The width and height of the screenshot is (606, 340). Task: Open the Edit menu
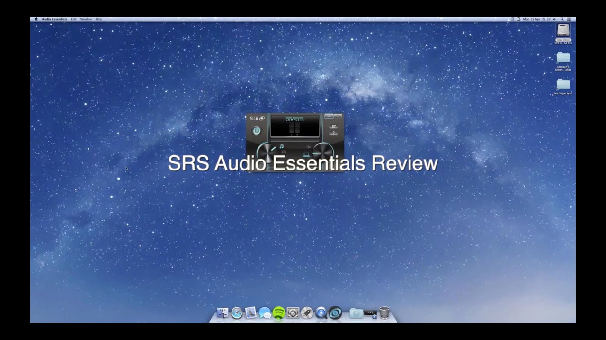click(x=74, y=19)
